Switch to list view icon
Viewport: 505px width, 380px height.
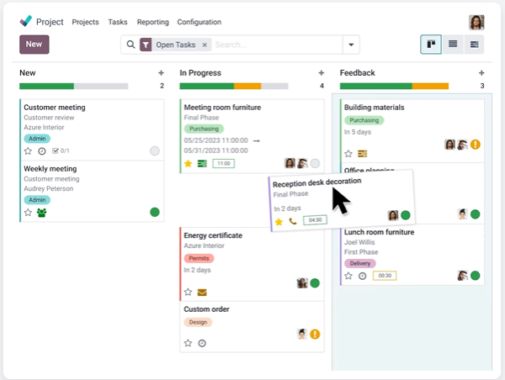pyautogui.click(x=453, y=45)
